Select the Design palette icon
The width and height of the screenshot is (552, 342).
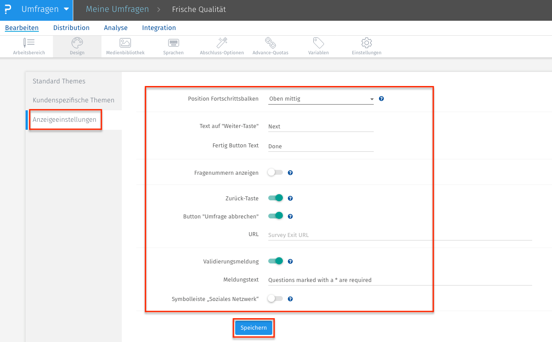(77, 45)
